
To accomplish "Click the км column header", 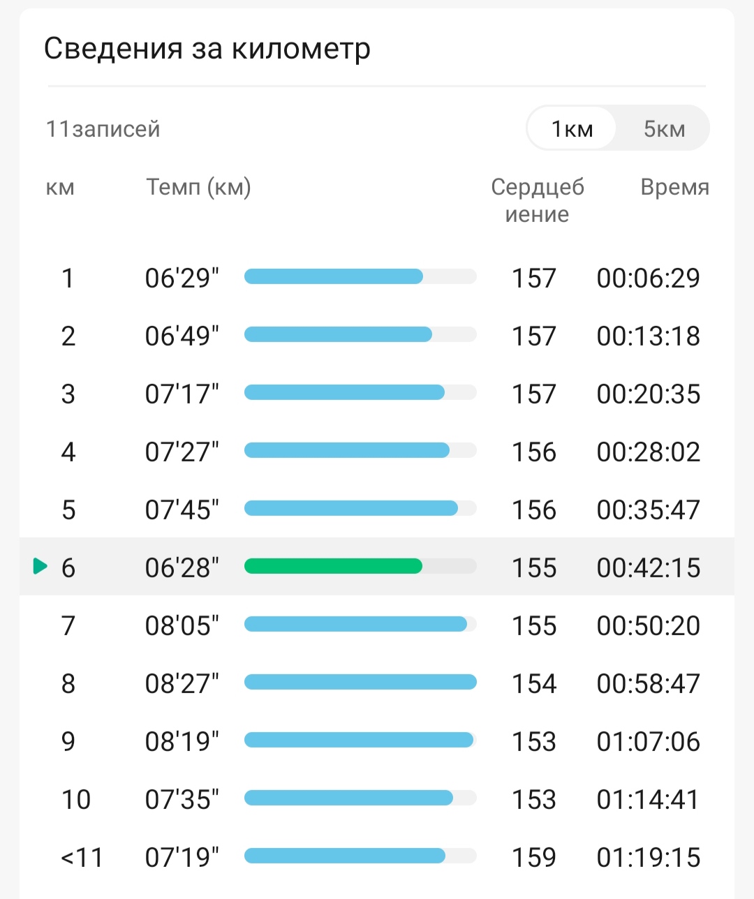I will click(x=60, y=188).
